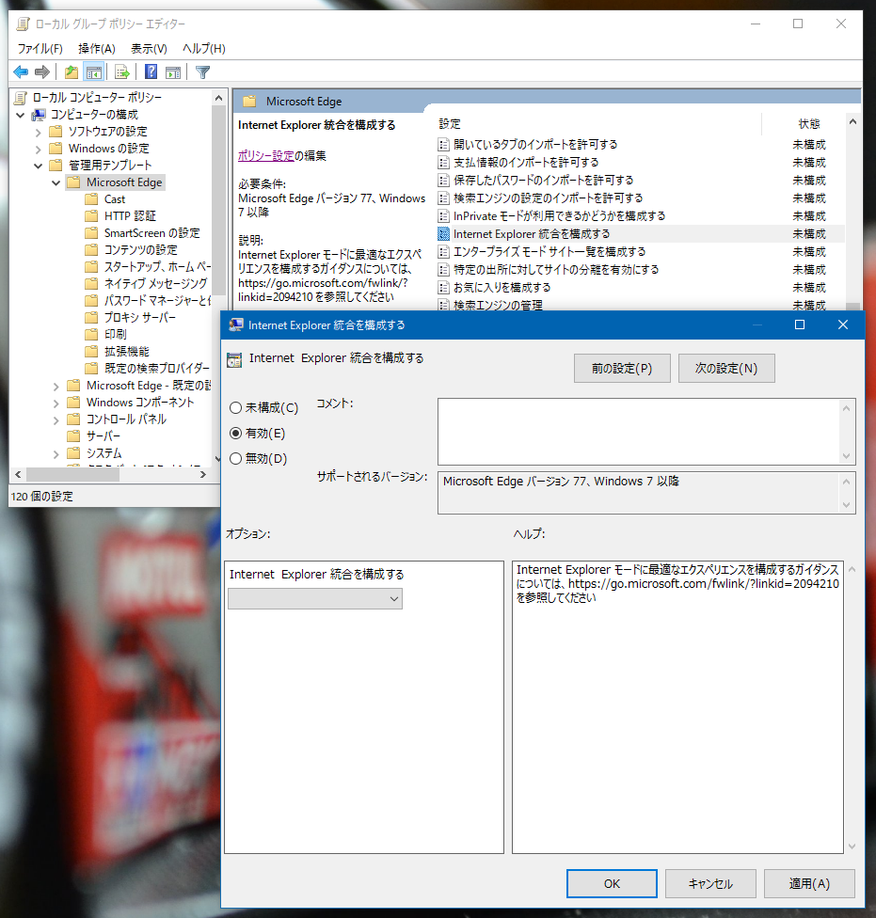Select the up one level folder icon

click(71, 71)
